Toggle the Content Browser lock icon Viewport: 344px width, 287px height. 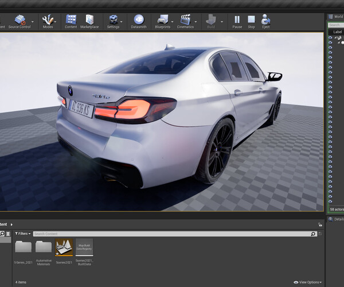click(x=320, y=224)
